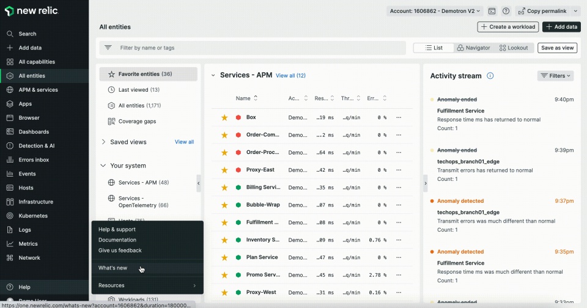Click the Activity stream info icon
The height and width of the screenshot is (308, 587).
pyautogui.click(x=490, y=76)
